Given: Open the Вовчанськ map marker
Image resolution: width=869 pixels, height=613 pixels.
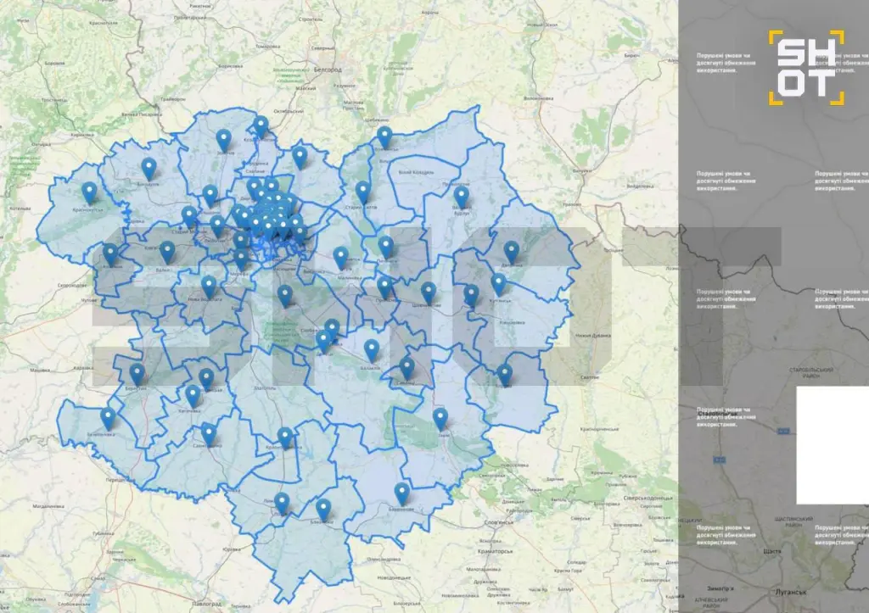Looking at the screenshot, I should (x=384, y=136).
